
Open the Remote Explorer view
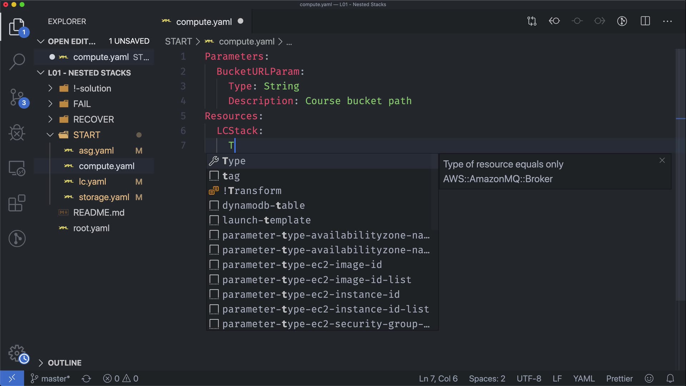point(17,168)
